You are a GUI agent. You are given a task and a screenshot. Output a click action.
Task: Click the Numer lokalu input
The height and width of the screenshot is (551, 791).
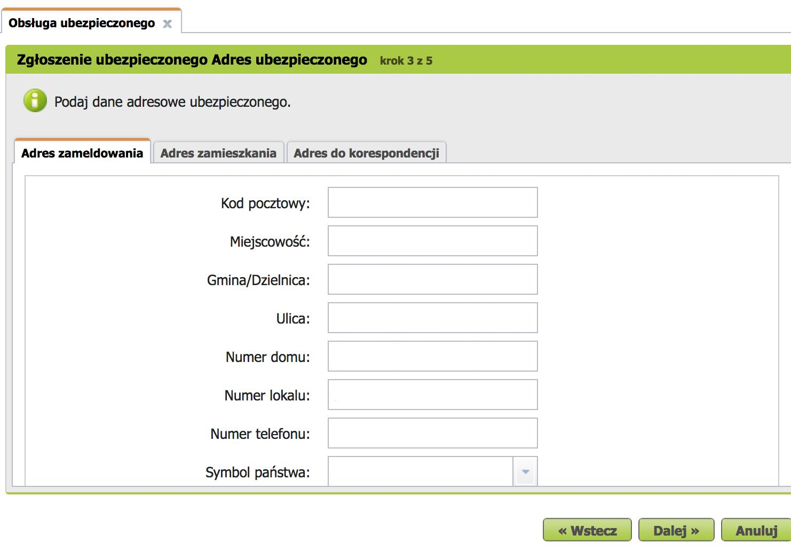[432, 395]
